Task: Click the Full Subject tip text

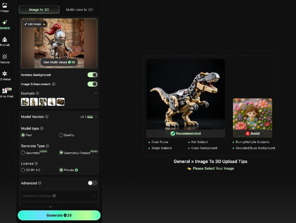Action: point(199,142)
